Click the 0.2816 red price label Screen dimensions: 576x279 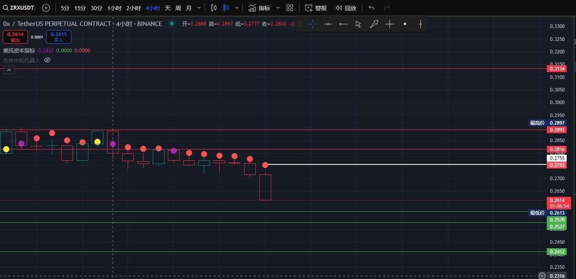(x=557, y=149)
